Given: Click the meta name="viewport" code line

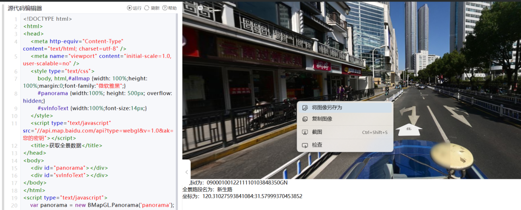Looking at the screenshot, I should point(97,60).
